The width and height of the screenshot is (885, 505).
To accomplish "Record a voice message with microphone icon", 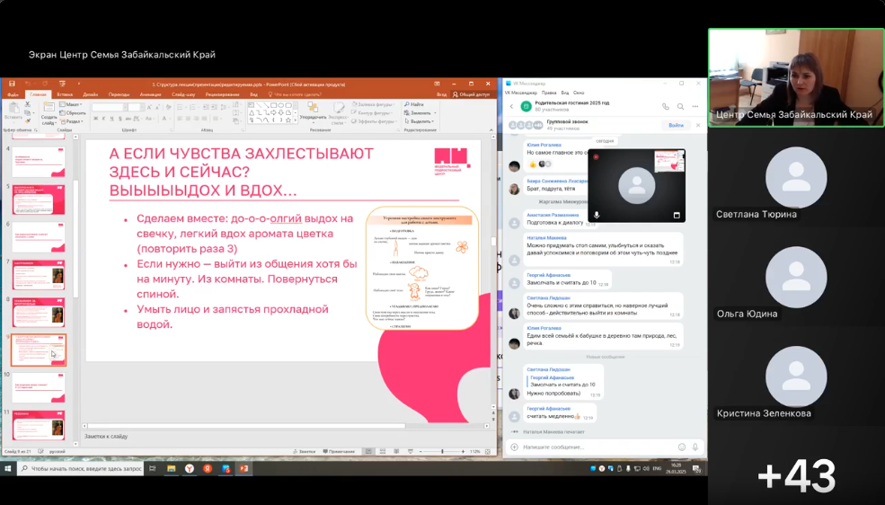I will [695, 447].
